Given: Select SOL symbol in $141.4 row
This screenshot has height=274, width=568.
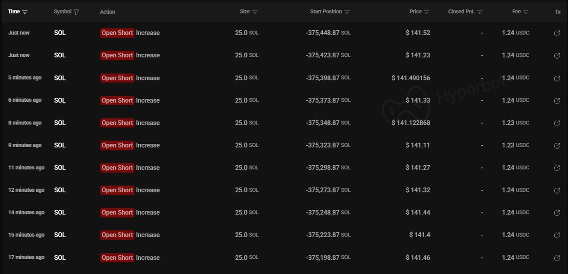Looking at the screenshot, I should pos(60,235).
